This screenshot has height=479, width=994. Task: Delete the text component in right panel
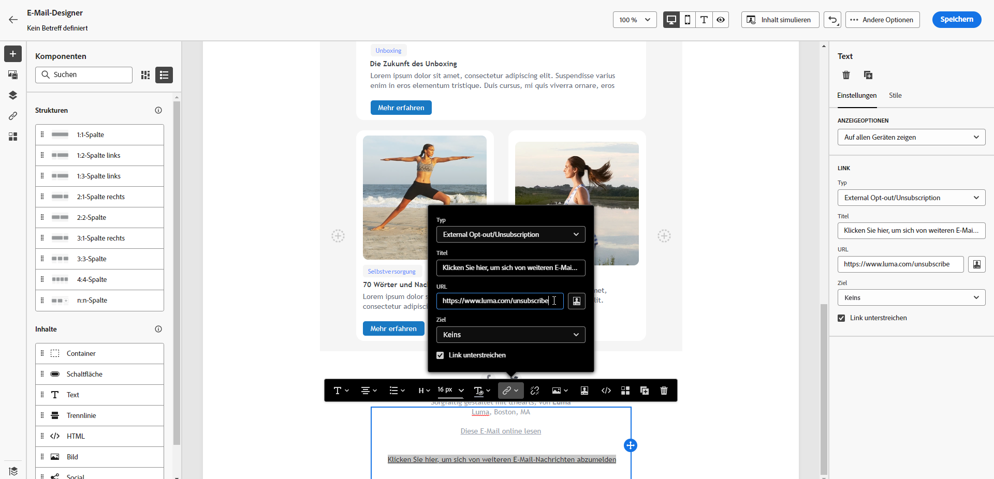(x=846, y=75)
